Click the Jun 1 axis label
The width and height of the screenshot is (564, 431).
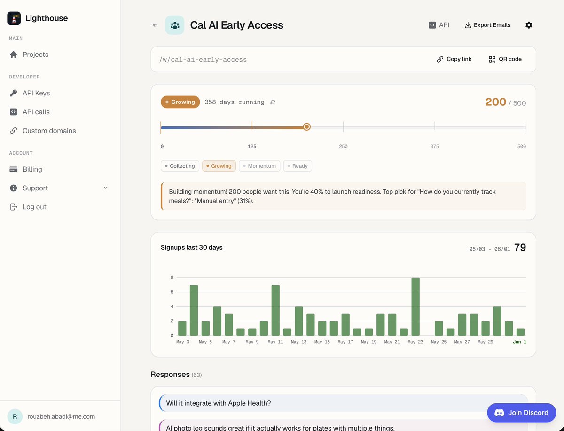(x=519, y=342)
